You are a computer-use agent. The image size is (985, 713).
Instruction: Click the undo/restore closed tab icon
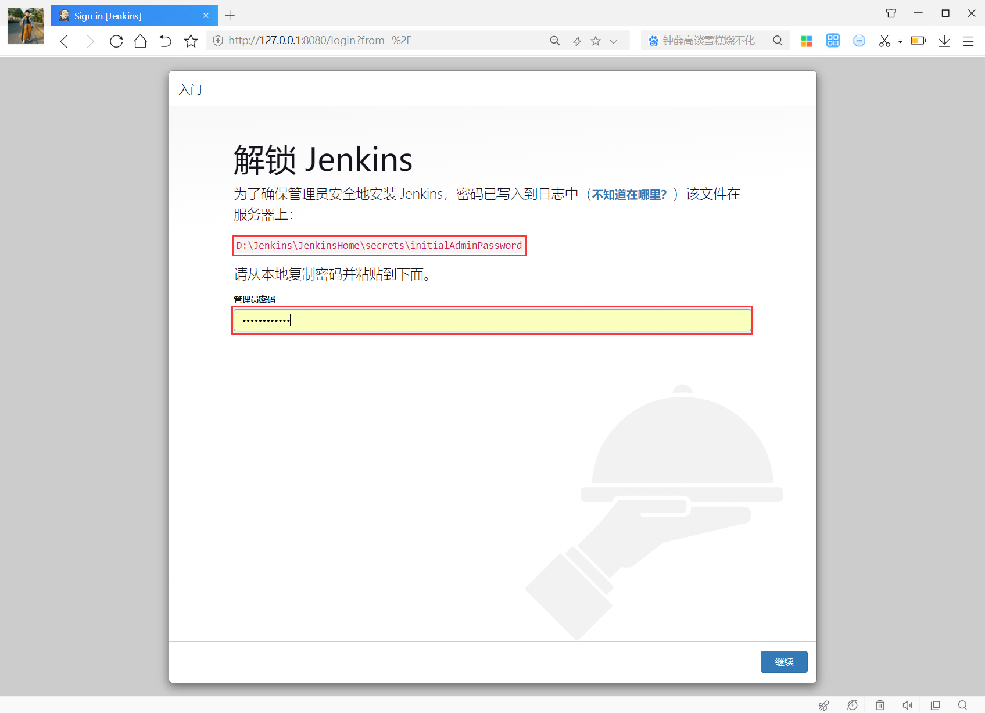[x=166, y=41]
